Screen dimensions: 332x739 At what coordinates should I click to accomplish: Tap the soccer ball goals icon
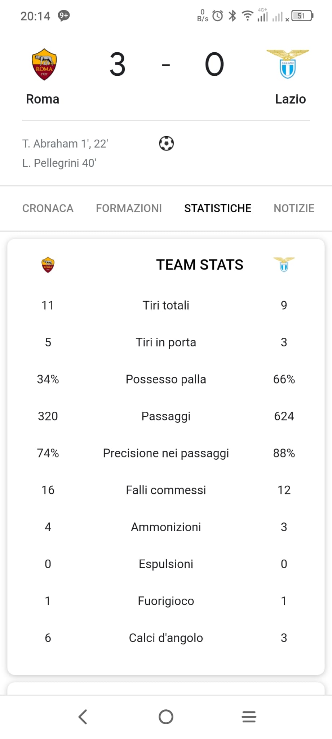click(166, 143)
